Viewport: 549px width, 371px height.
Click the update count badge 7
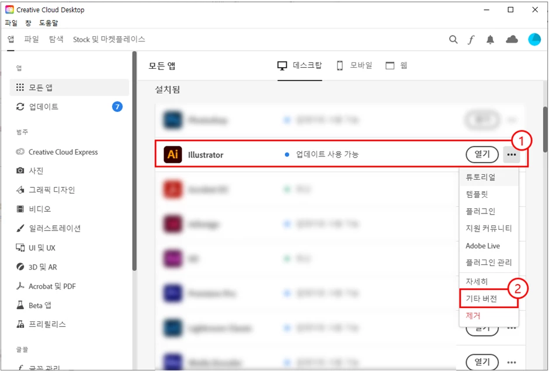[117, 107]
